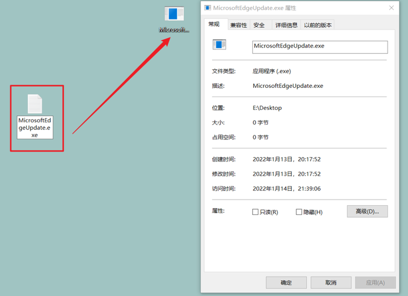Image resolution: width=408 pixels, height=296 pixels.
Task: Click the dialog title MicrosoftEdgeUpdate.exe 属性
Action: pyautogui.click(x=254, y=8)
